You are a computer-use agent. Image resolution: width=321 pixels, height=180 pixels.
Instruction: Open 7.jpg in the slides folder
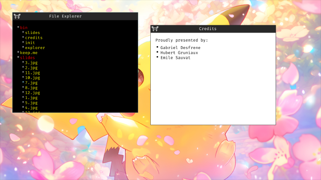pyautogui.click(x=31, y=83)
